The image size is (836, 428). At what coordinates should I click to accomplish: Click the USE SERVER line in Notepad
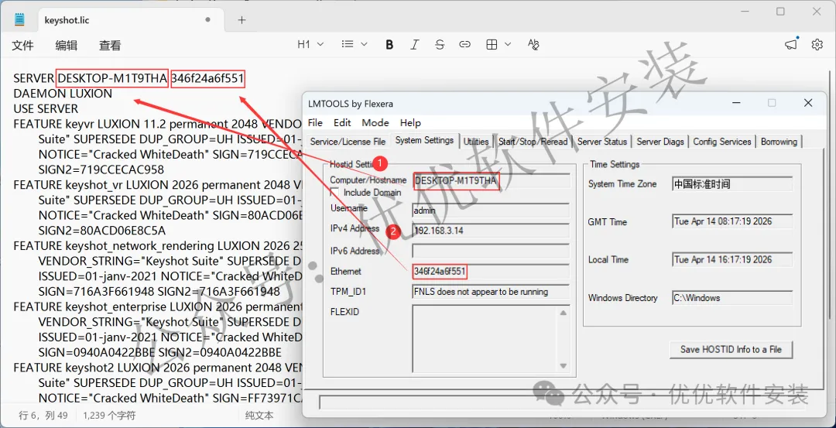(x=46, y=108)
